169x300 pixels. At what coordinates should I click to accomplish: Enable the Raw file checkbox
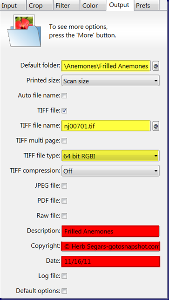65,216
